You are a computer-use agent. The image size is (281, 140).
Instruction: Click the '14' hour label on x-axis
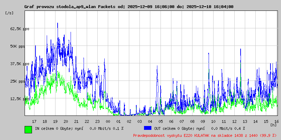[256, 121]
